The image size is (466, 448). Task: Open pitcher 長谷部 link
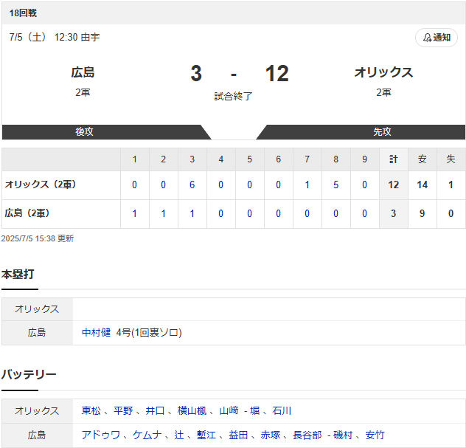coord(307,435)
